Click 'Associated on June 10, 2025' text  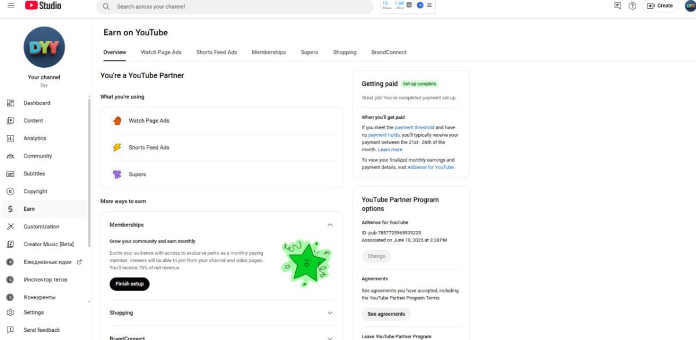(x=404, y=240)
